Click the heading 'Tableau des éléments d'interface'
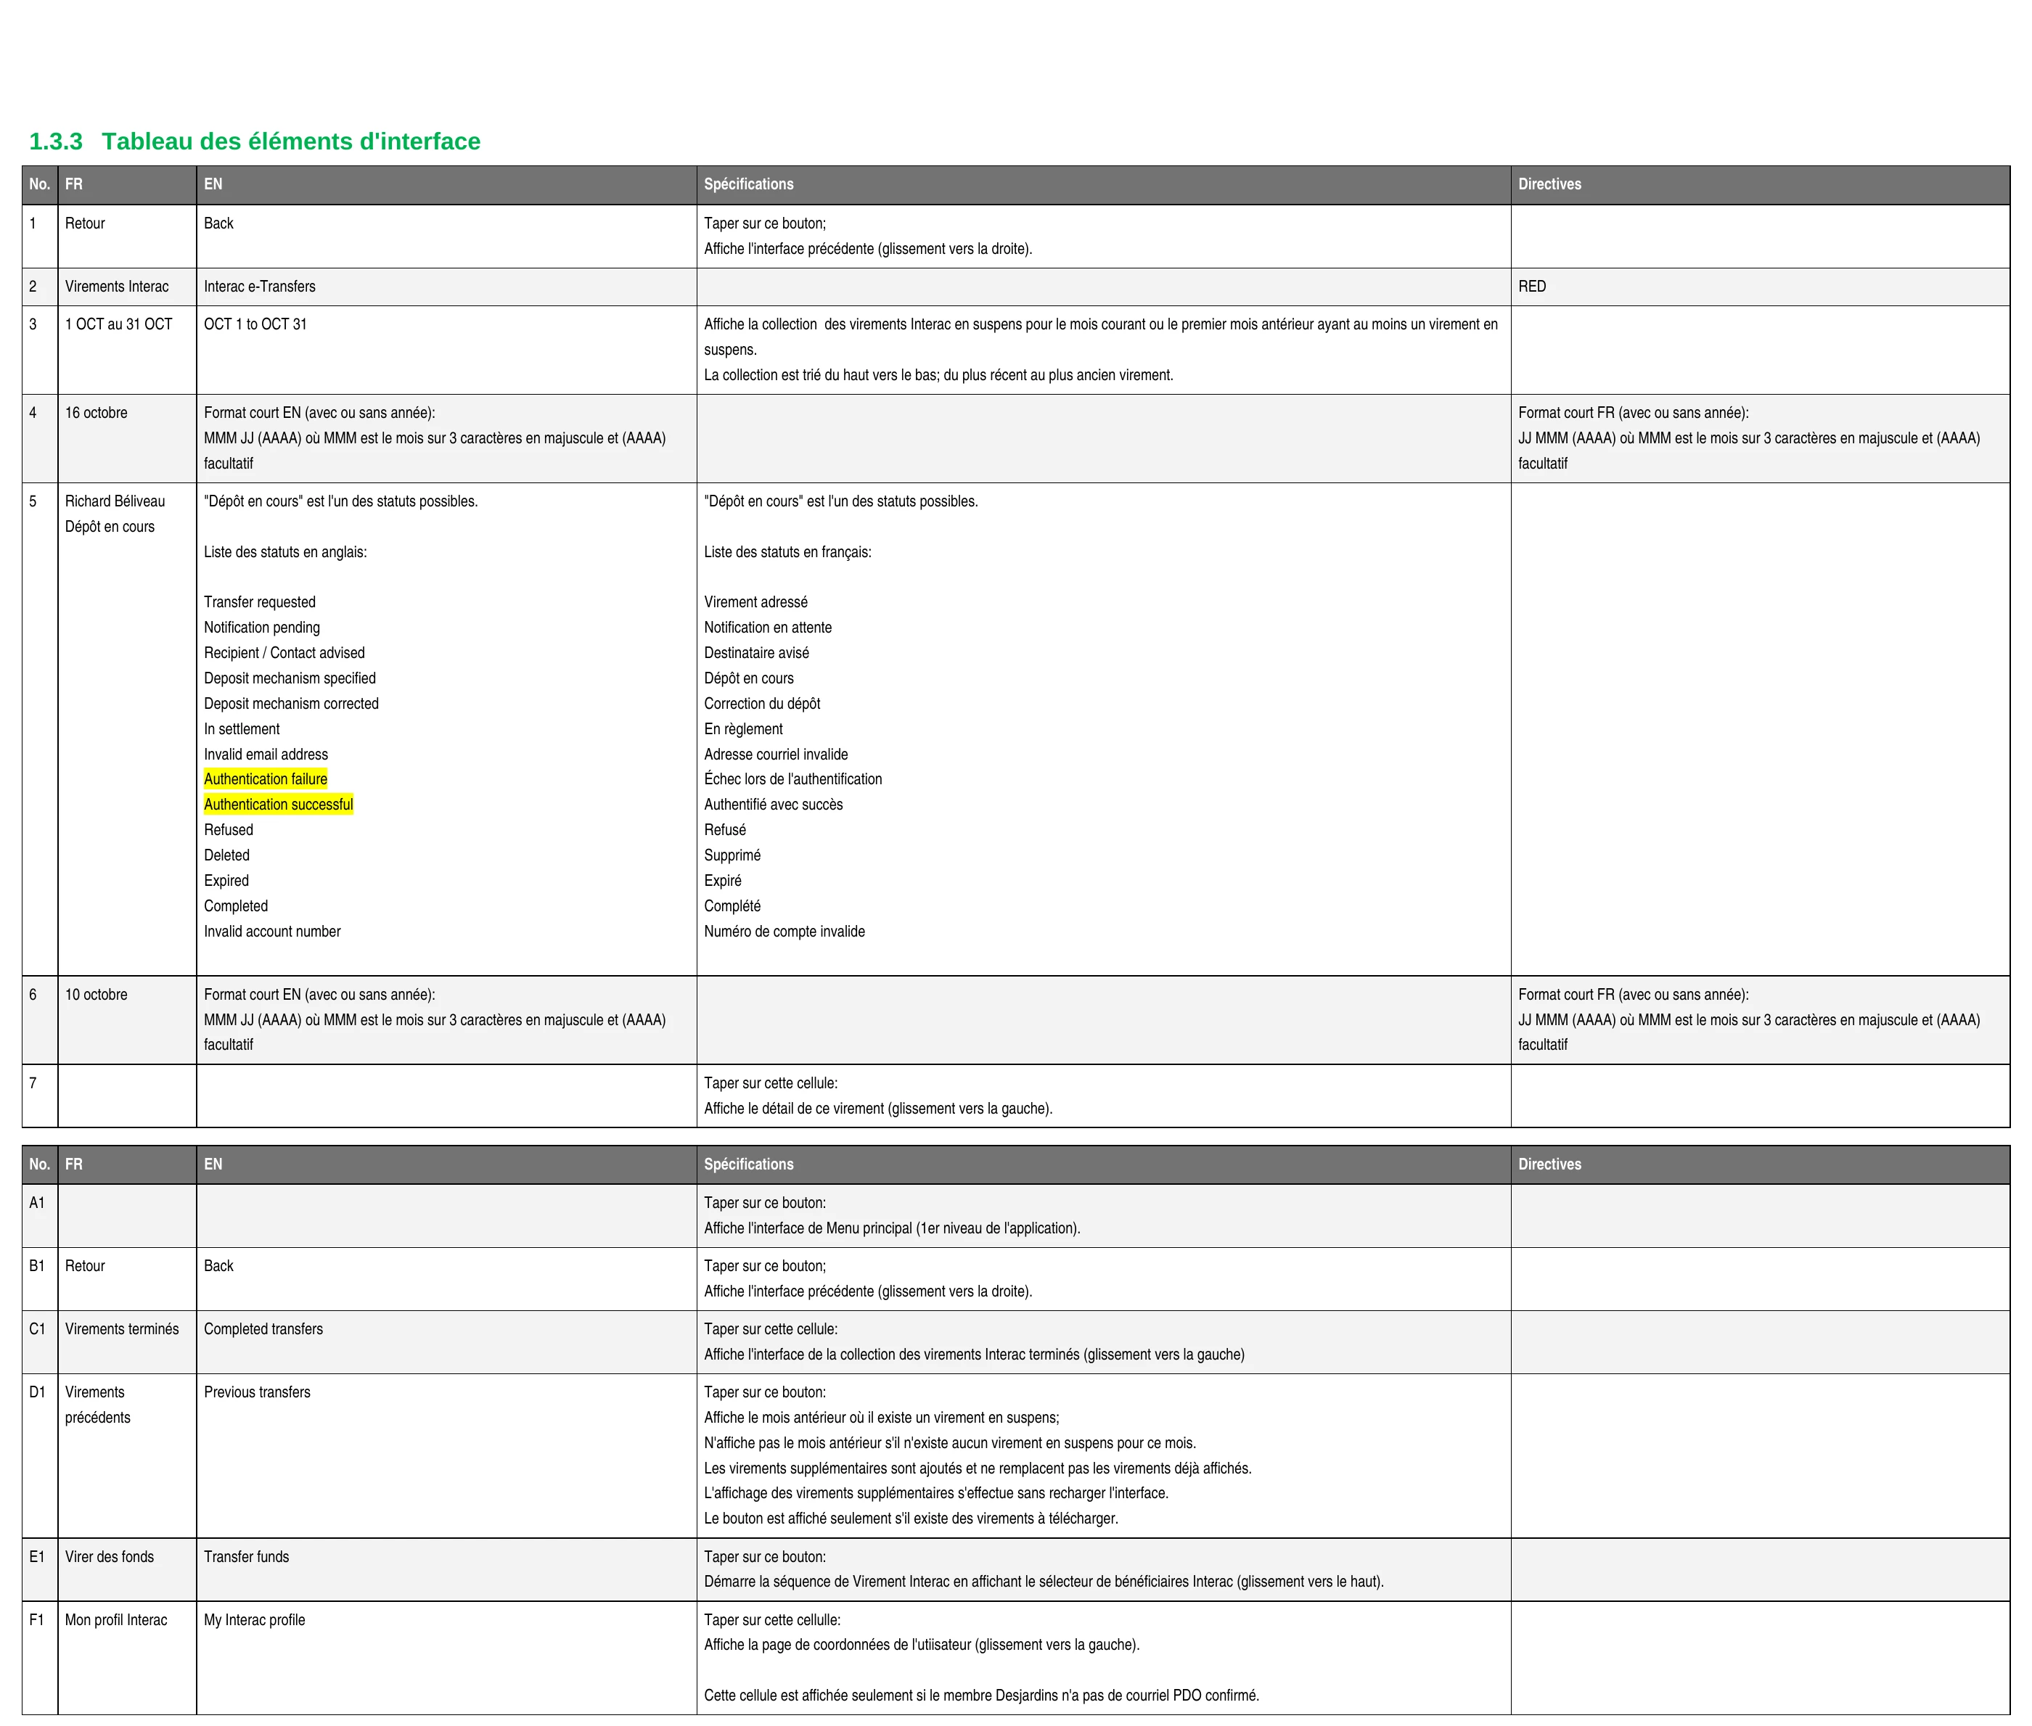Image resolution: width=2032 pixels, height=1726 pixels. [x=291, y=142]
